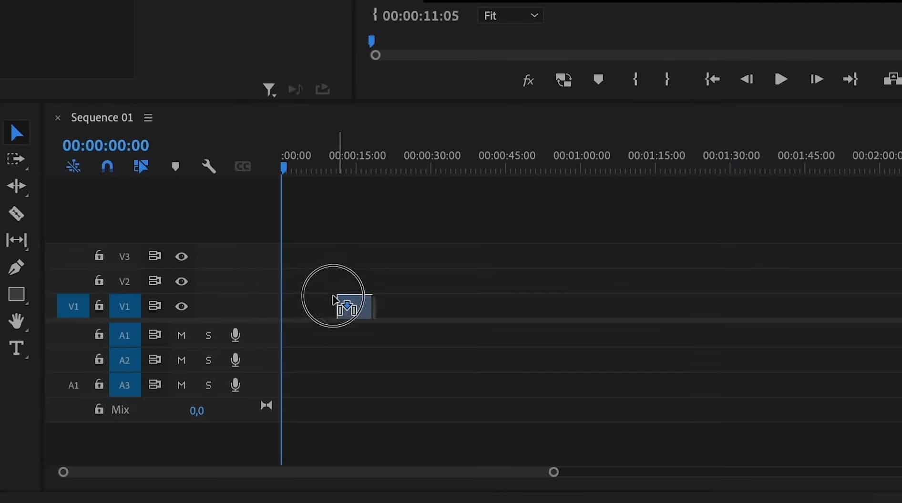Toggle sync lock for V2

click(x=155, y=281)
